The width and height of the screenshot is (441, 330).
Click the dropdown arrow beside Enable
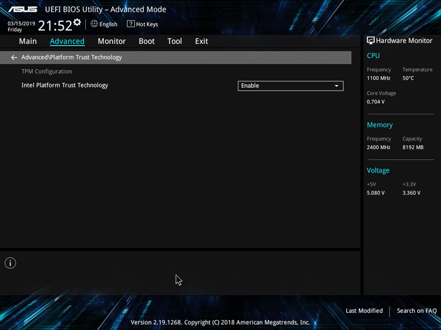click(x=336, y=86)
